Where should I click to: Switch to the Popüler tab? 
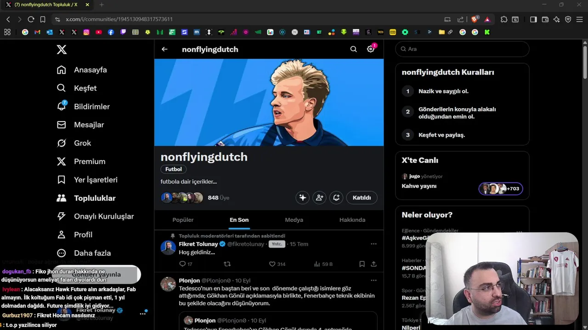183,220
